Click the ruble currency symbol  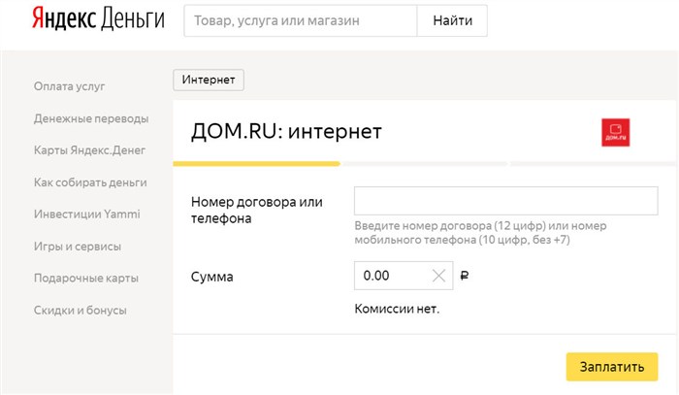point(465,276)
